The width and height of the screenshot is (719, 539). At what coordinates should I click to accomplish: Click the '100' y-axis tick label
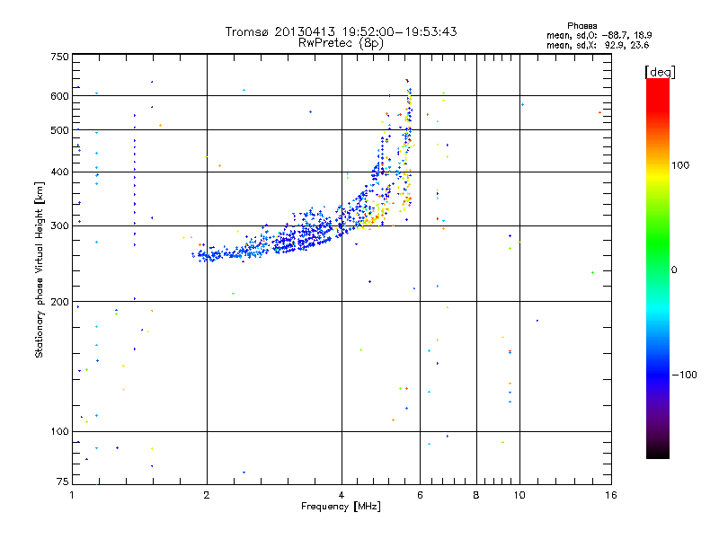[59, 432]
